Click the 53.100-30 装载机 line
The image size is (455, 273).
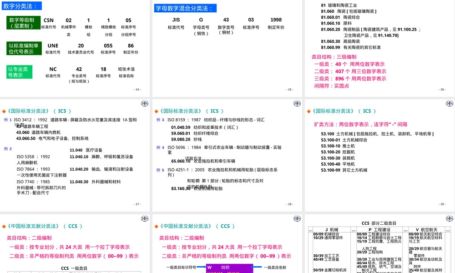(338, 158)
